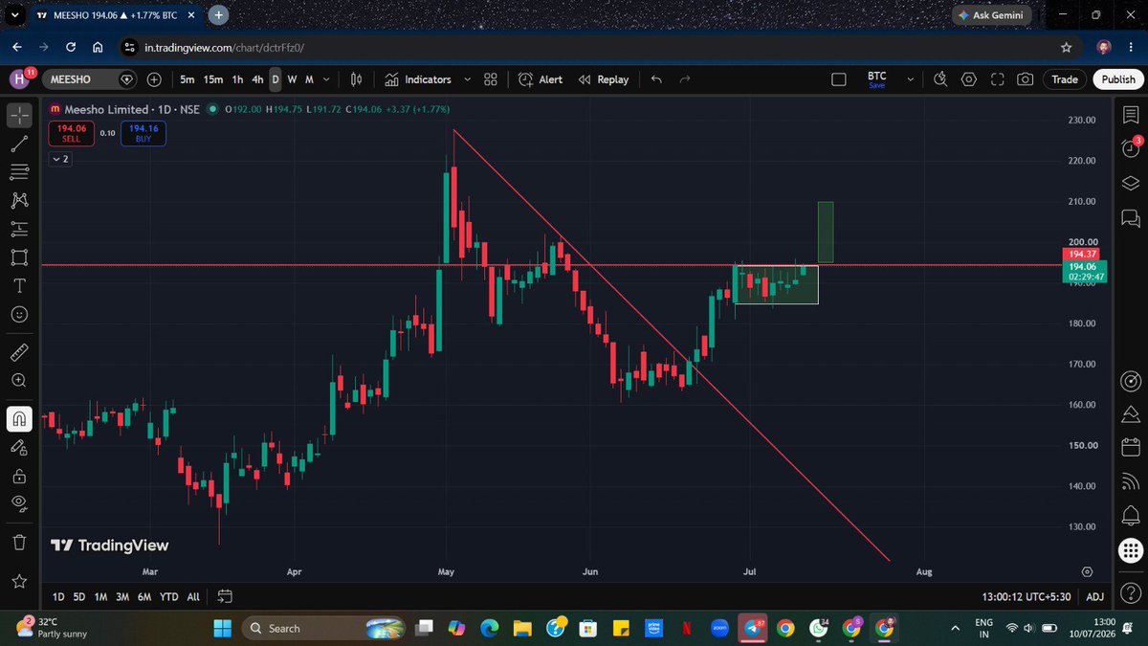Select the Text annotation tool

(19, 285)
